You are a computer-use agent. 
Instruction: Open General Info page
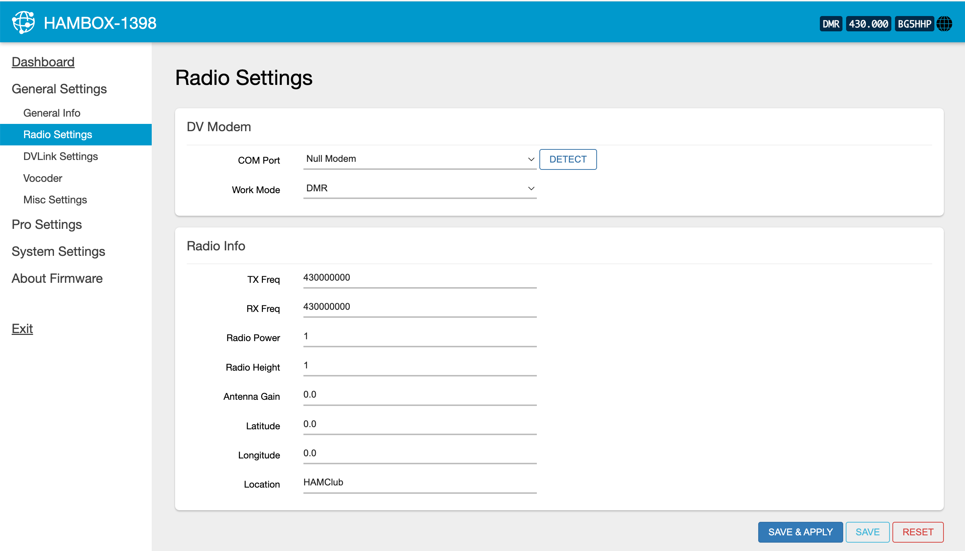[x=51, y=113]
